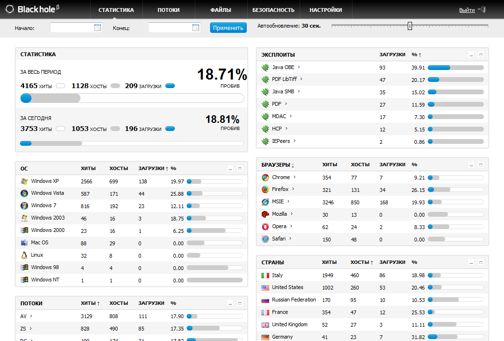Image resolution: width=504 pixels, height=341 pixels.
Task: Maximize the Браузеры panel
Action: (481, 165)
